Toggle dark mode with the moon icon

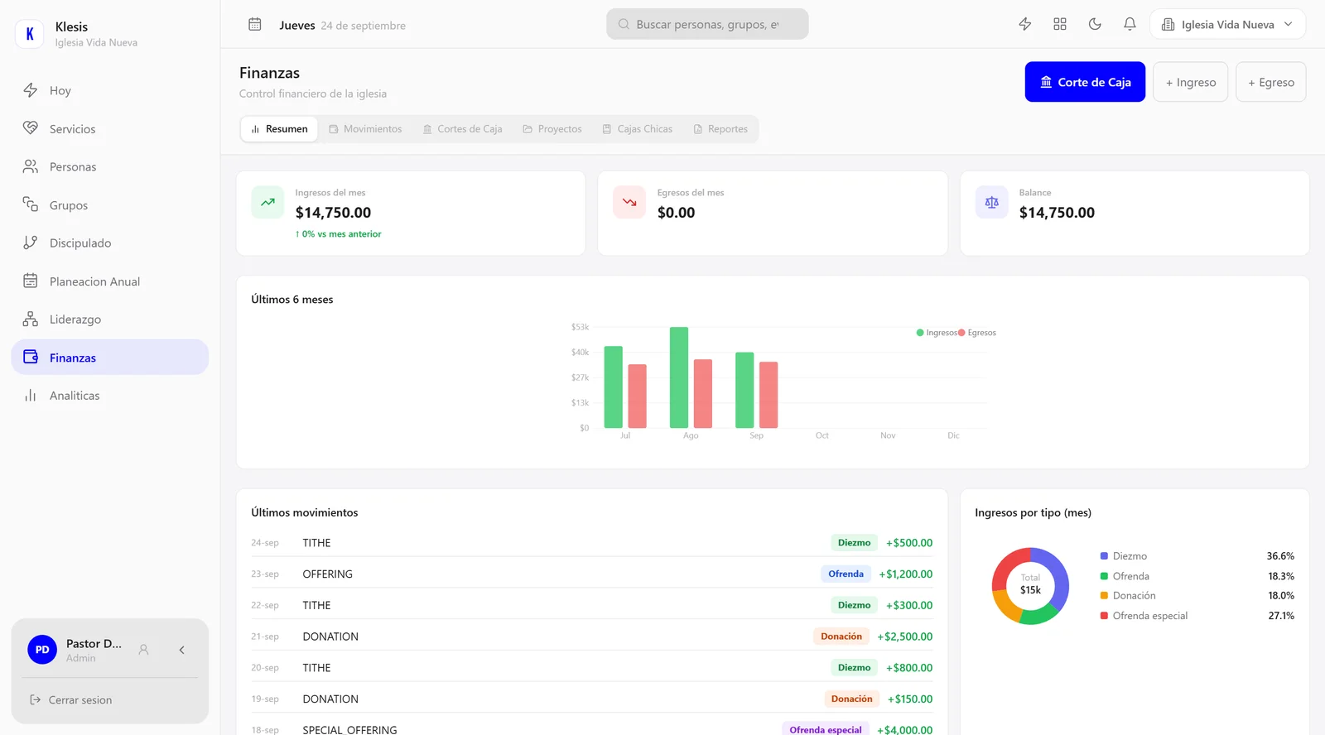tap(1095, 24)
